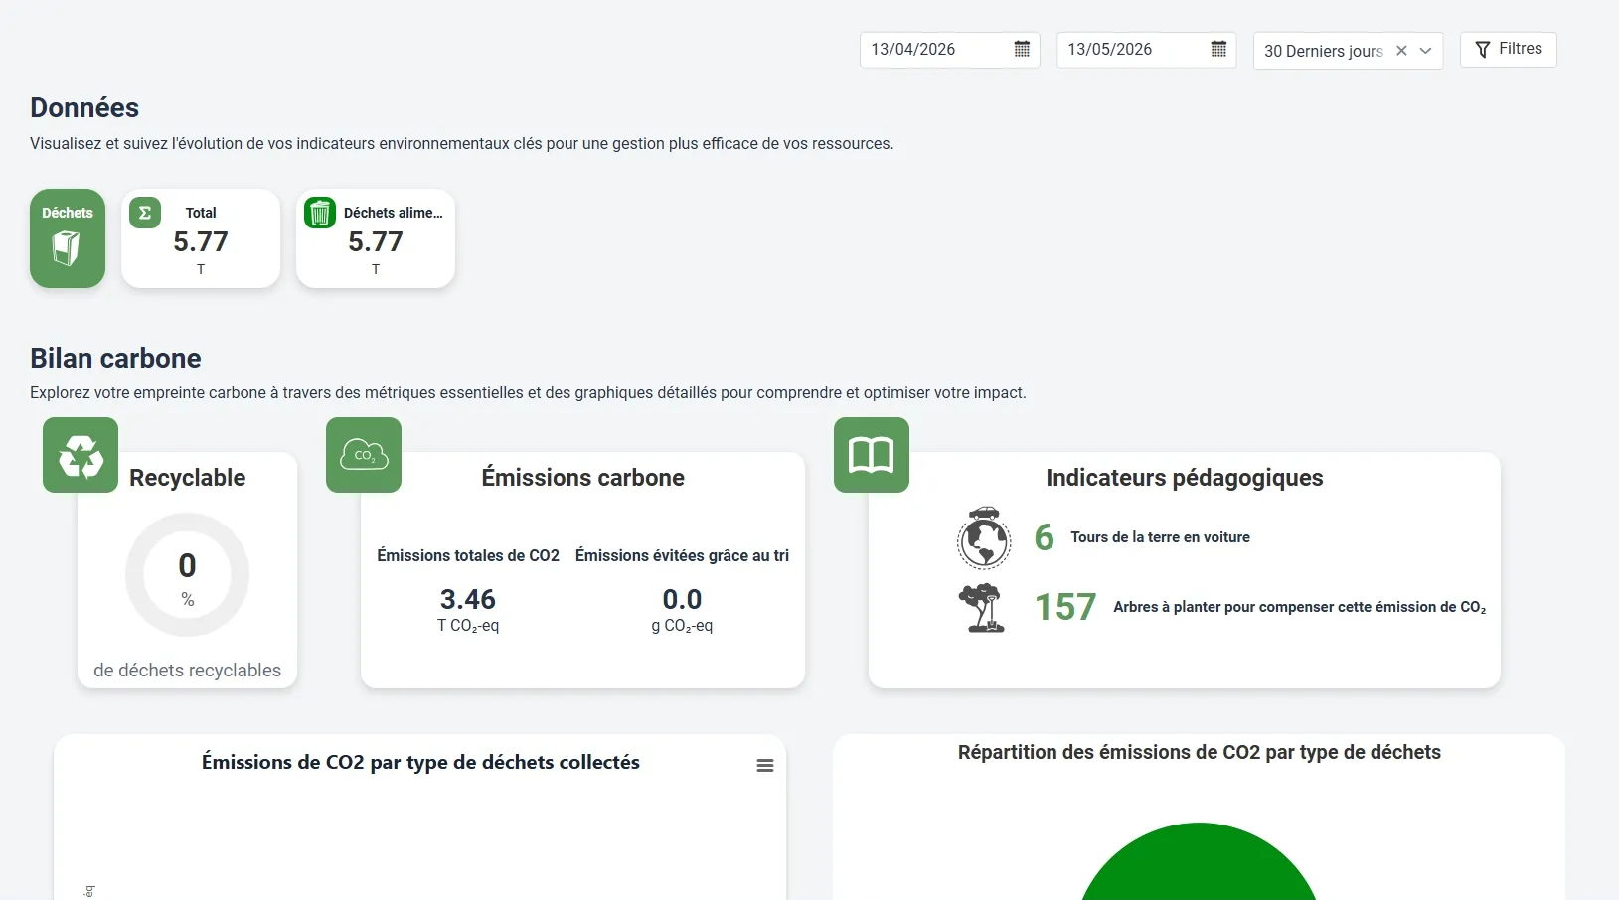Click the 157 trees value

[x=1065, y=607]
